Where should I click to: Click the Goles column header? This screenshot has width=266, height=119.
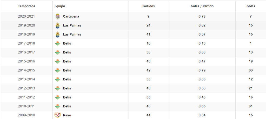click(251, 6)
